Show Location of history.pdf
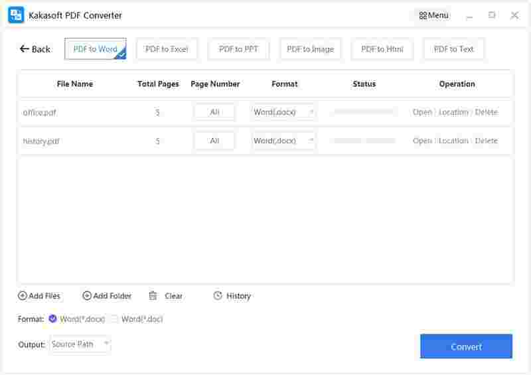This screenshot has height=375, width=531. point(453,141)
